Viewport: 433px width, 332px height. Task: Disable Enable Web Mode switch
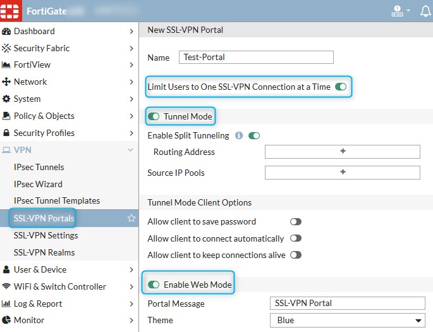point(154,285)
